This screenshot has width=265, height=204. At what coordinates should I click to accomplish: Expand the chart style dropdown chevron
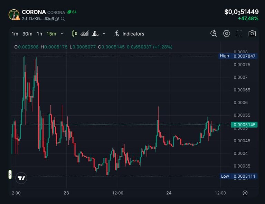tap(104, 34)
